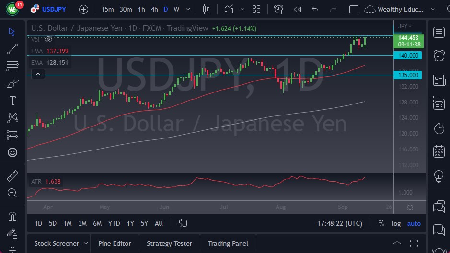The image size is (450, 253).
Task: Toggle magnet mode
Action: point(12,216)
